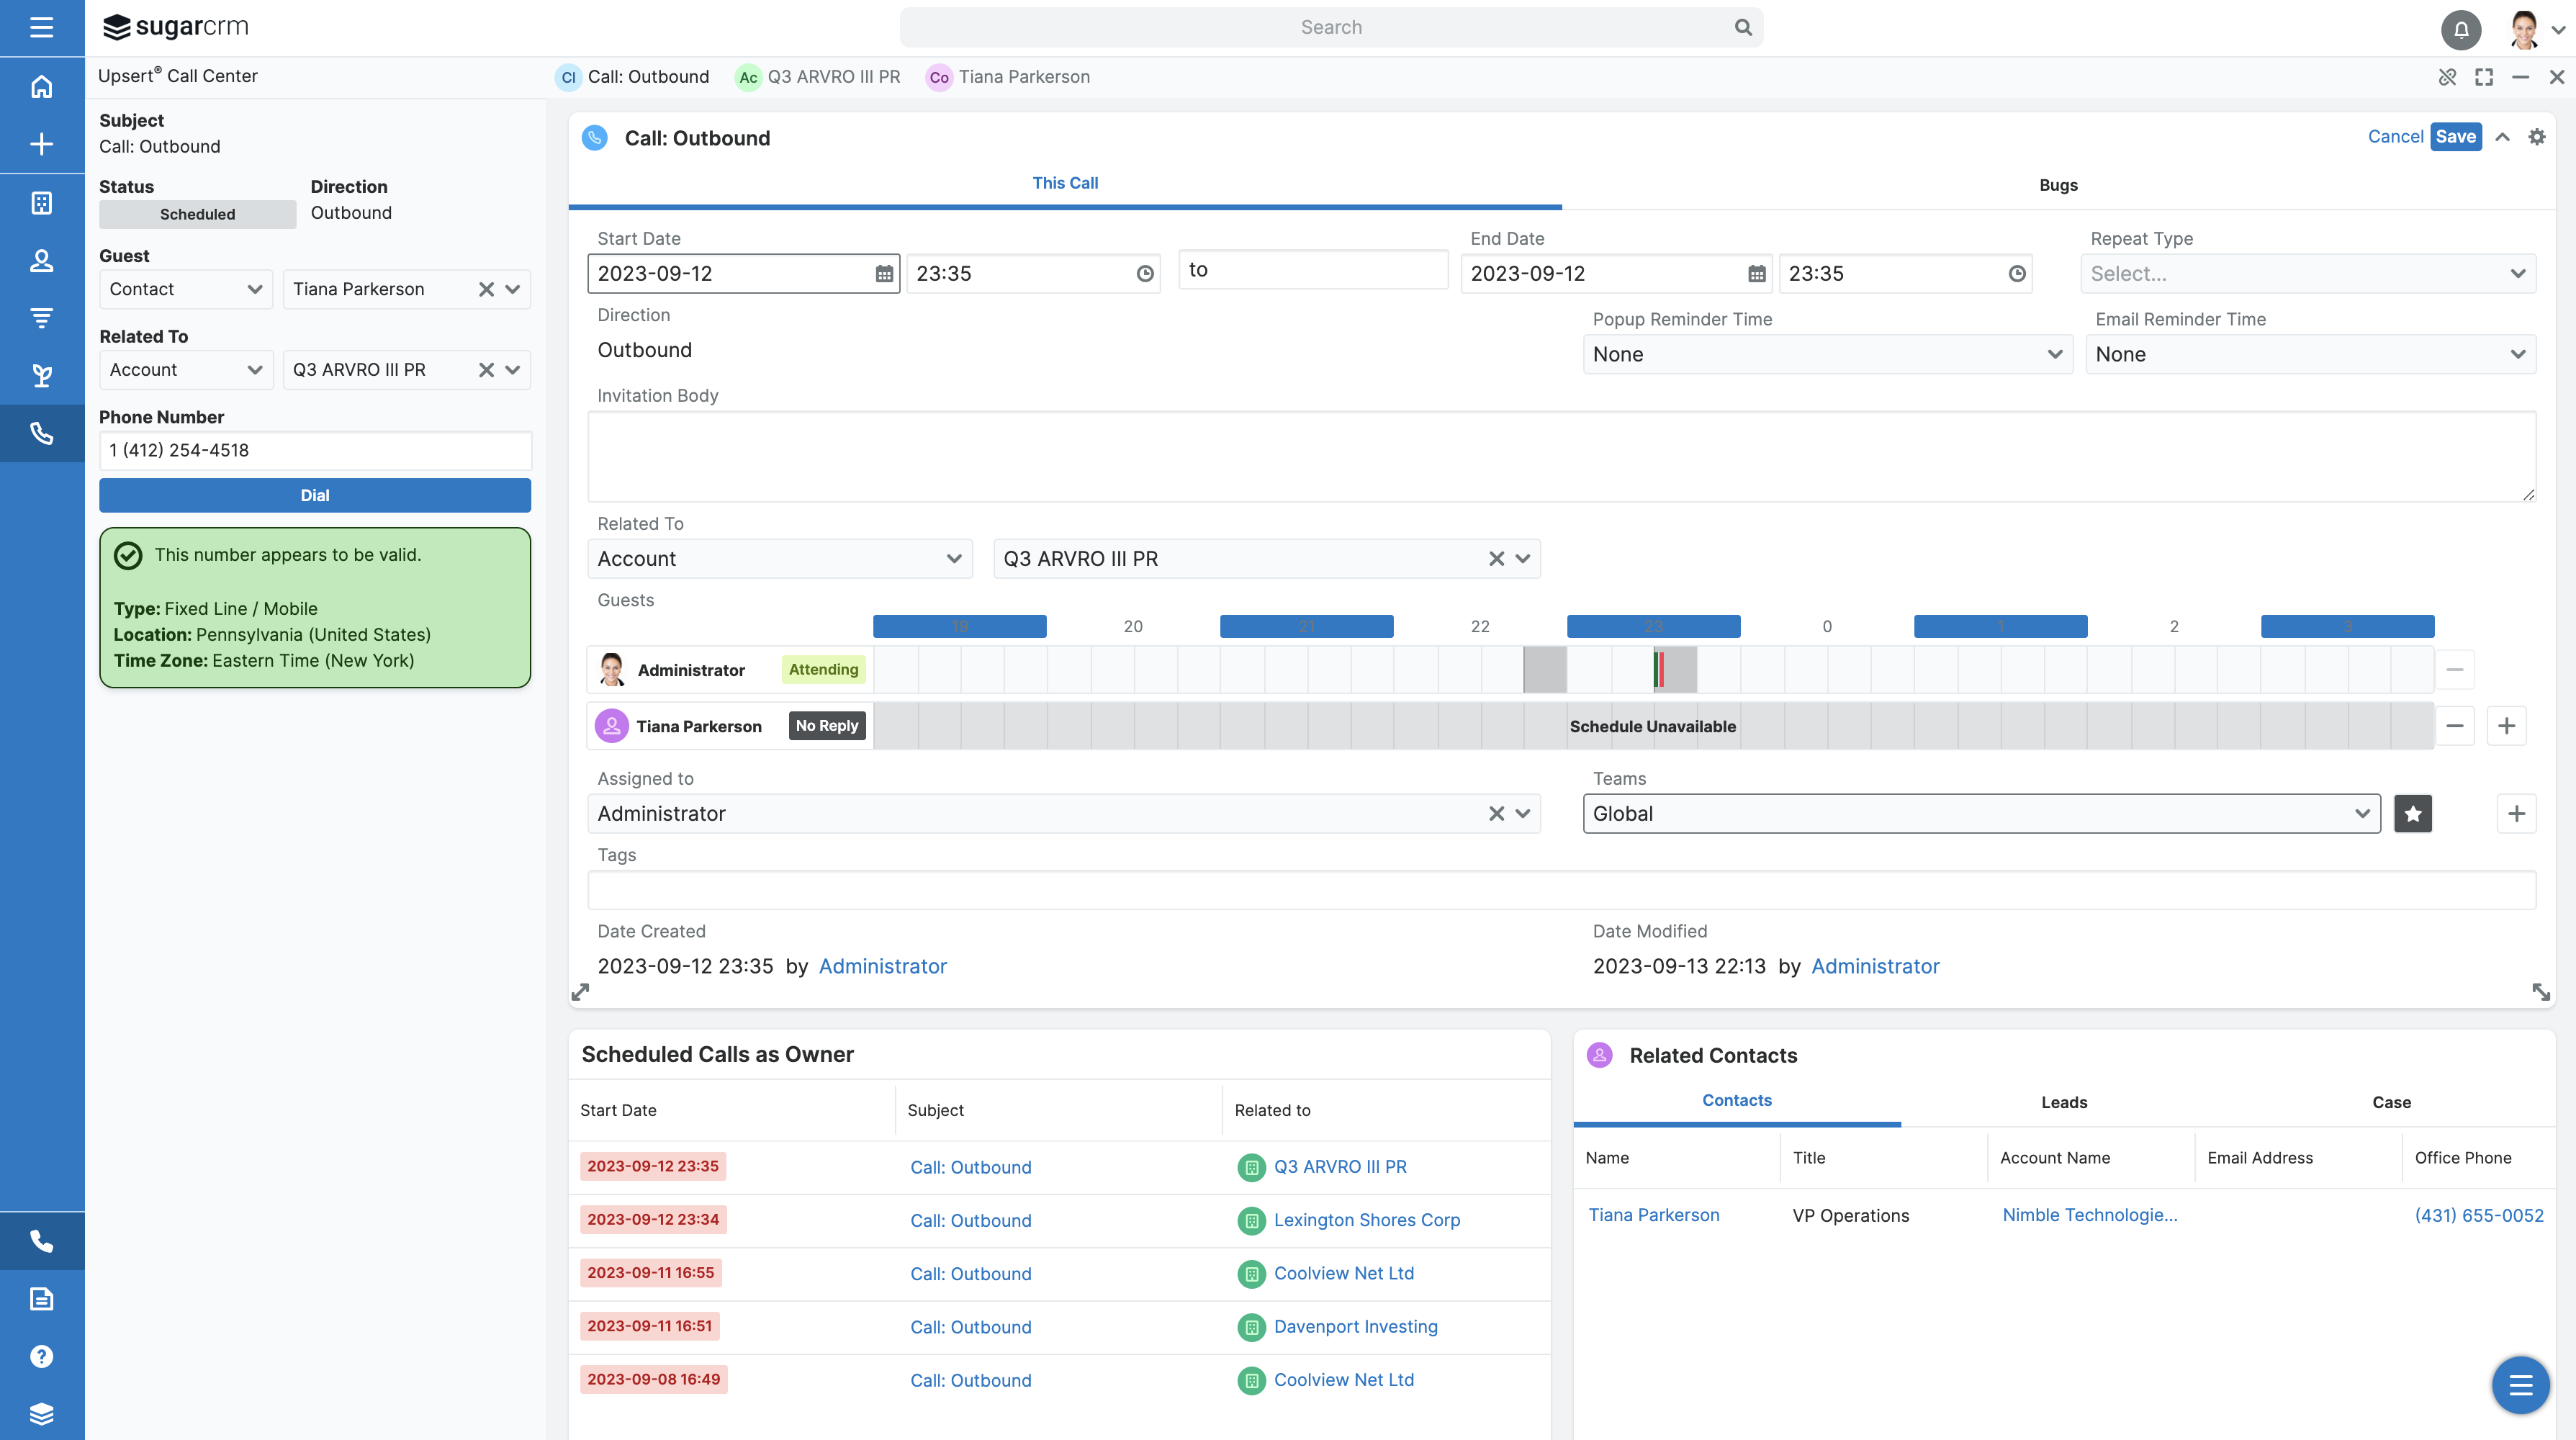Image resolution: width=2576 pixels, height=1440 pixels.
Task: Add another guest with the plus icon
Action: point(2507,726)
